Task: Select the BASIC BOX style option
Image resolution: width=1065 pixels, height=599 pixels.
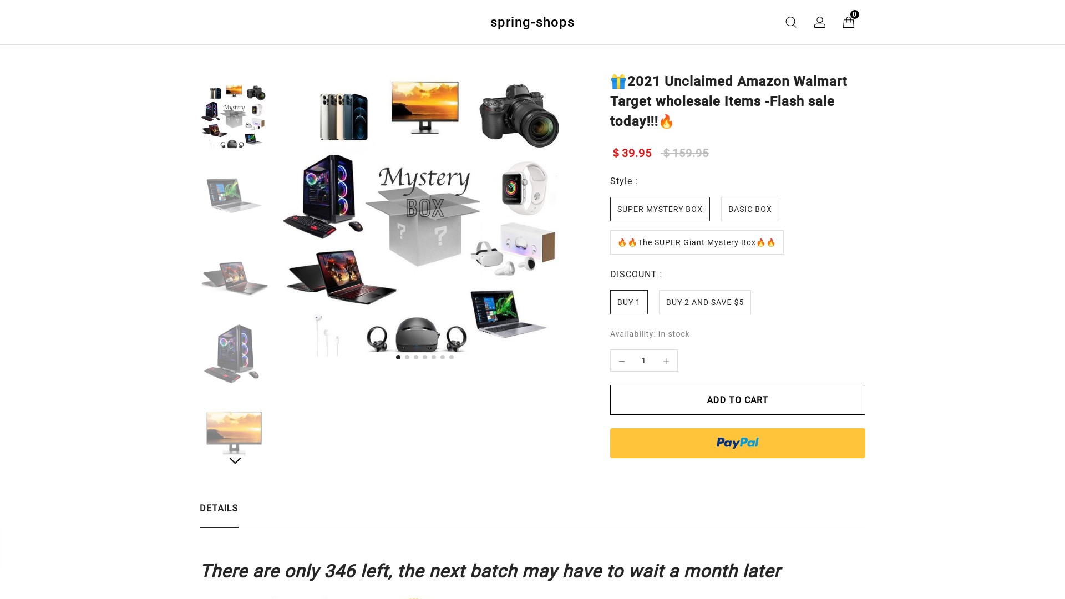Action: [750, 209]
